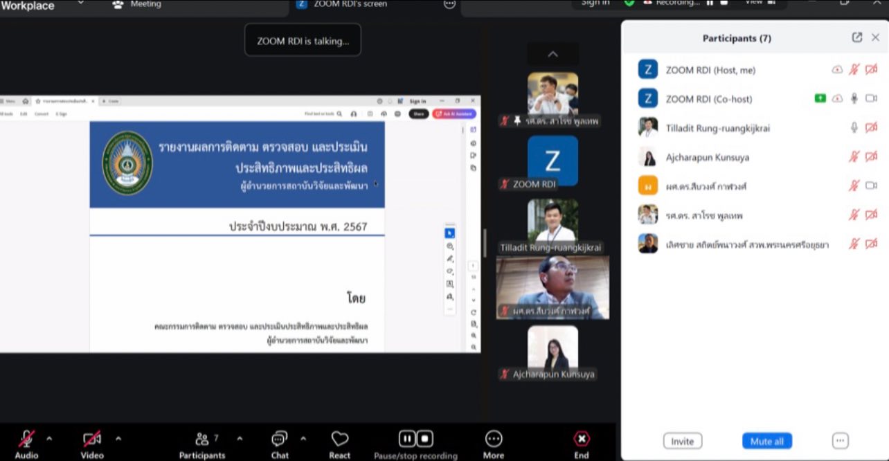
Task: Click the Invite button
Action: point(682,441)
